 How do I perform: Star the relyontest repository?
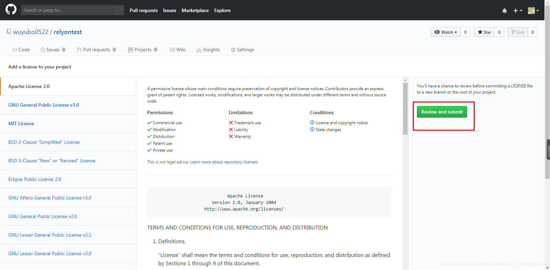tap(484, 32)
